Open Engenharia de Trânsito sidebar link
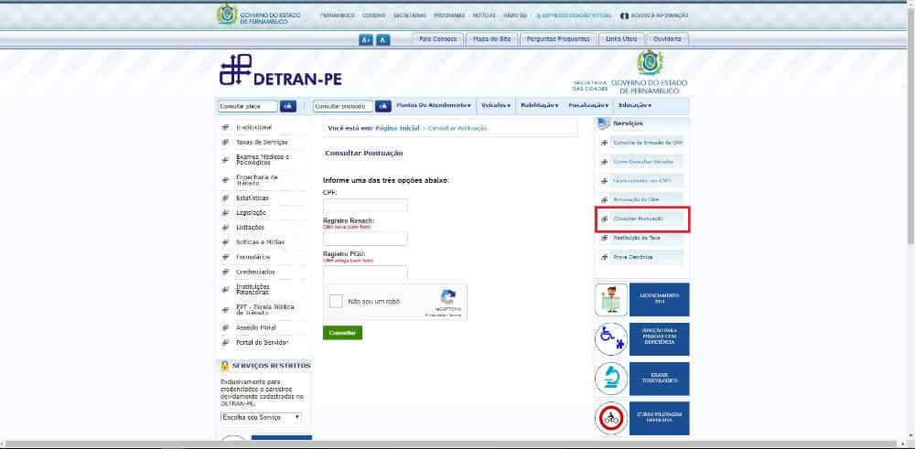 (257, 179)
